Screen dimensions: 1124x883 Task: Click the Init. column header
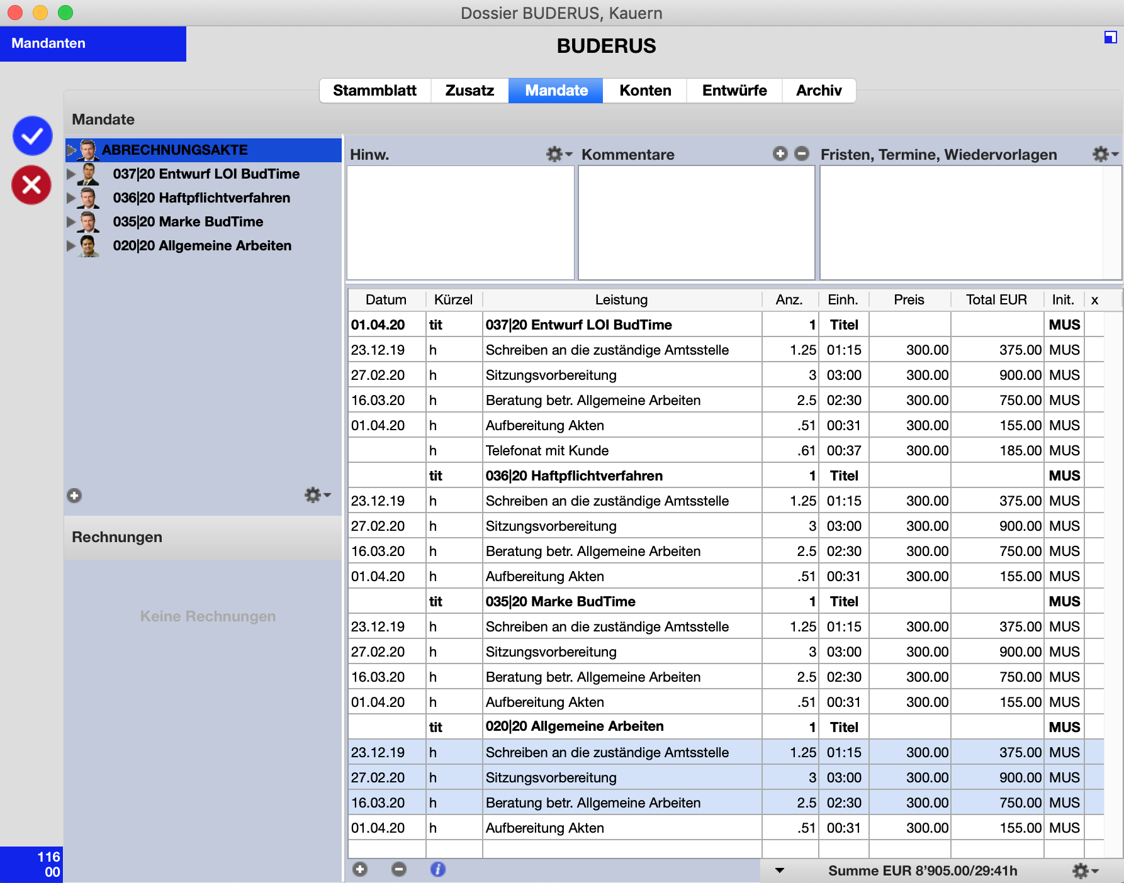(1064, 300)
